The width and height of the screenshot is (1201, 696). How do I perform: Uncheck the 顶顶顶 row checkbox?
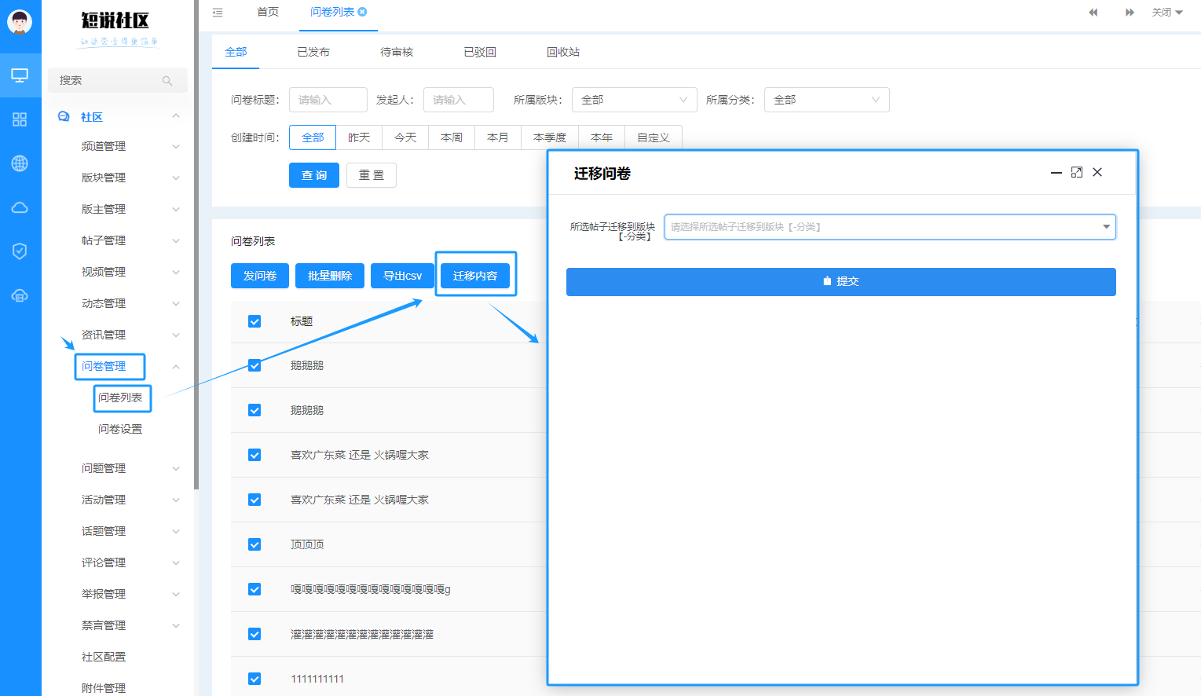tap(254, 544)
